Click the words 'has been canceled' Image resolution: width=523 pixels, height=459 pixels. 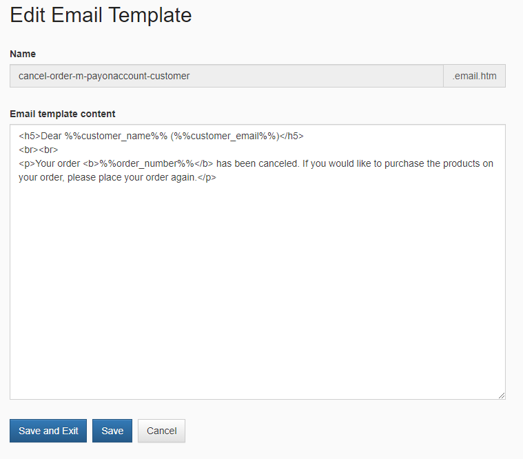click(x=256, y=164)
